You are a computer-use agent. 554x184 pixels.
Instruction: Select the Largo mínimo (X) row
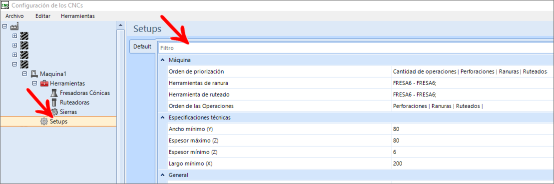coord(279,163)
